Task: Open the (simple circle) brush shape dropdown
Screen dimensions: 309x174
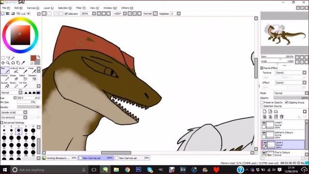Action: point(14,112)
